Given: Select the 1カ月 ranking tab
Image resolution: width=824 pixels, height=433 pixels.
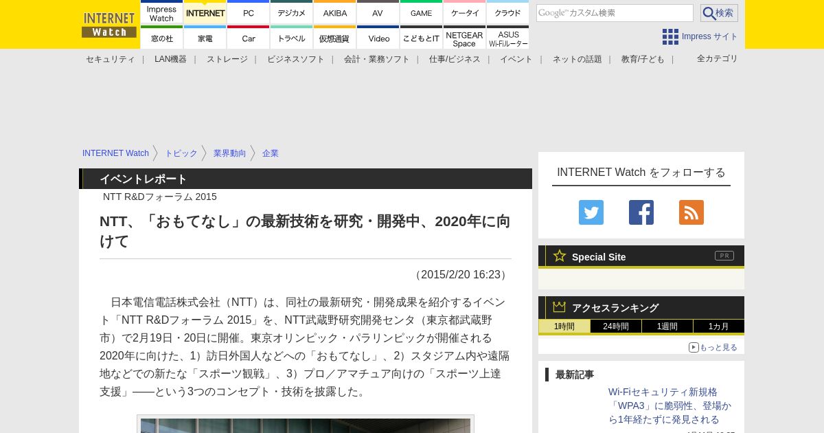Looking at the screenshot, I should 719,326.
